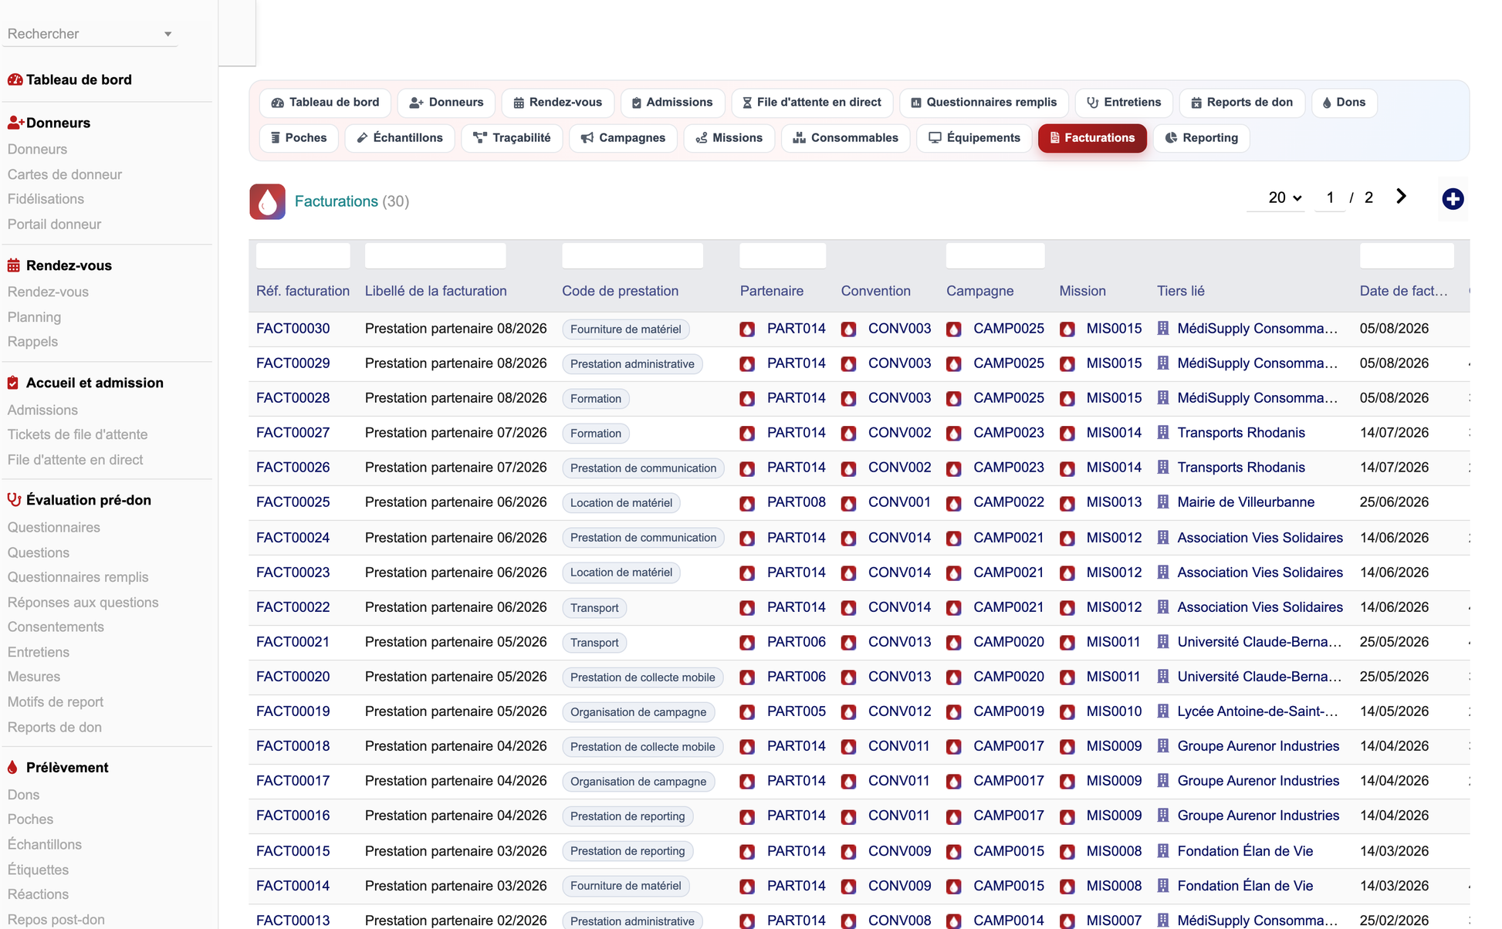
Task: Click the Campagne column filter field
Action: coord(995,255)
